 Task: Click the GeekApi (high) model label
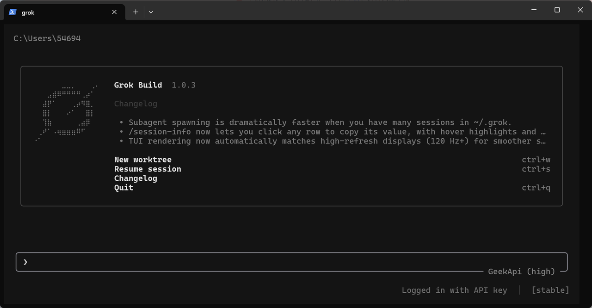(521, 271)
